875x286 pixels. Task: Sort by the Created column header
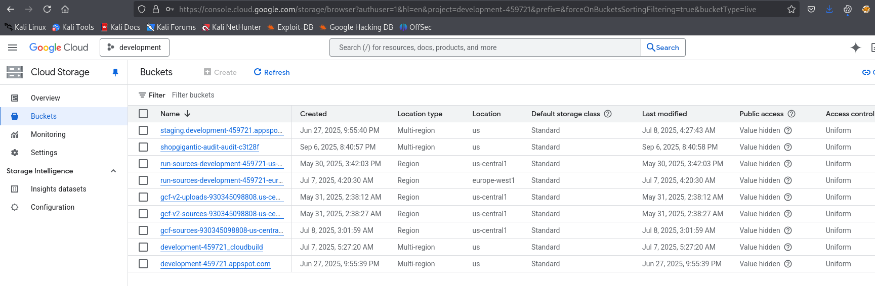click(x=313, y=114)
